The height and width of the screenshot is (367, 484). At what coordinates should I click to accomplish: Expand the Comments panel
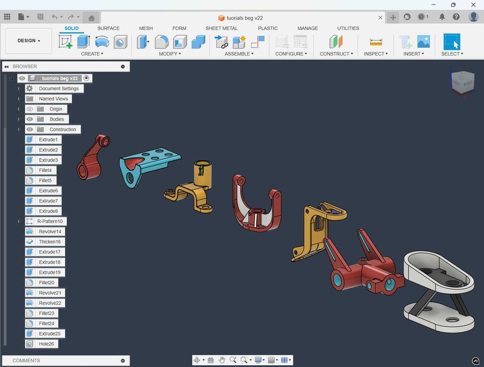(x=123, y=361)
